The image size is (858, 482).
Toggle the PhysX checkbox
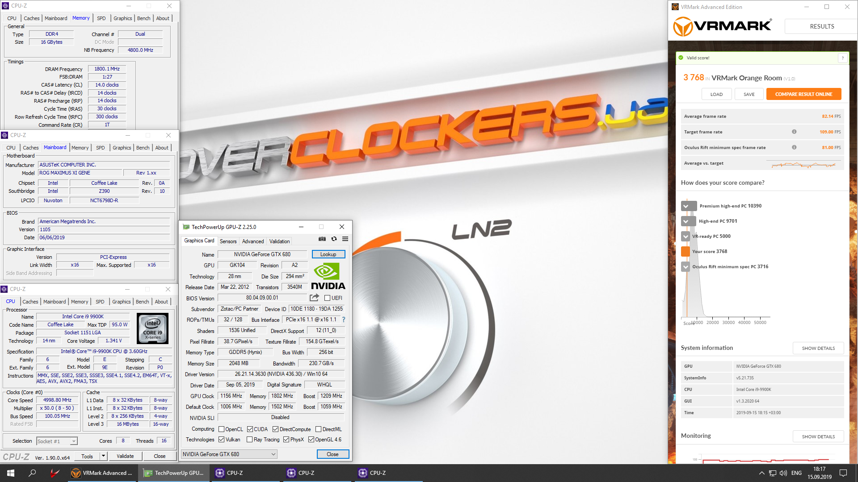tap(286, 440)
